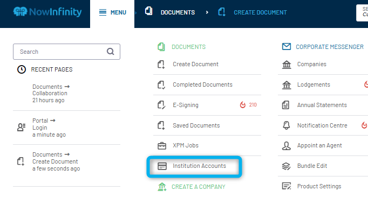
Task: Click the Companies building icon
Action: [287, 65]
